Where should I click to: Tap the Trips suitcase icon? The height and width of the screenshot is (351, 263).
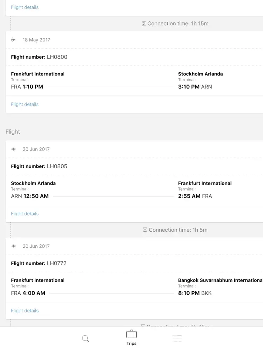tap(131, 334)
